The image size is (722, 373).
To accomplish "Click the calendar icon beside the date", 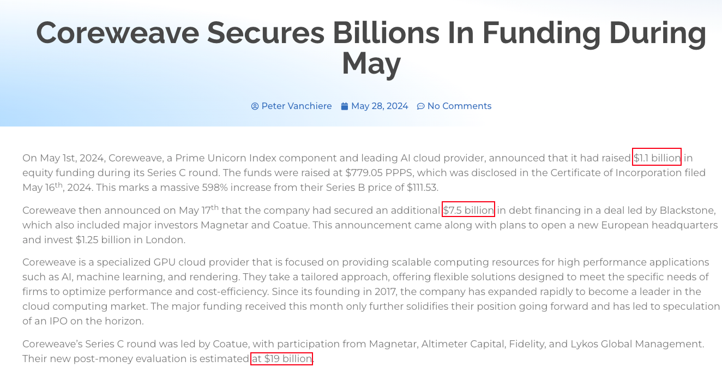I will 345,106.
